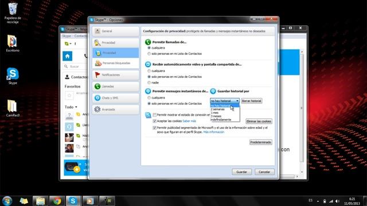This screenshot has width=367, height=206.
Task: Choose '1 mes' from history list
Action: (225, 113)
